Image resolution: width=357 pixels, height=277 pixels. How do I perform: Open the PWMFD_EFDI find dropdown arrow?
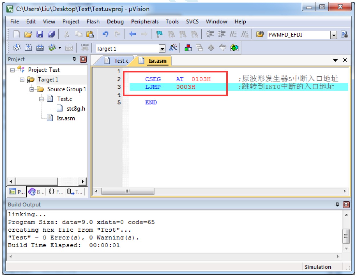point(334,35)
